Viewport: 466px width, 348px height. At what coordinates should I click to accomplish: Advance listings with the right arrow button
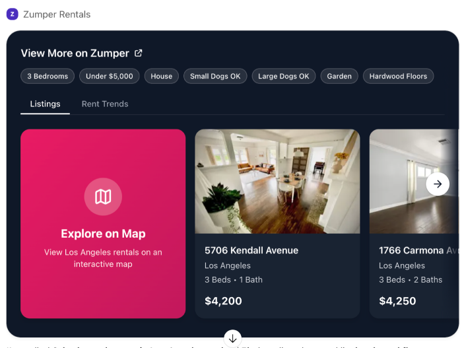[438, 184]
